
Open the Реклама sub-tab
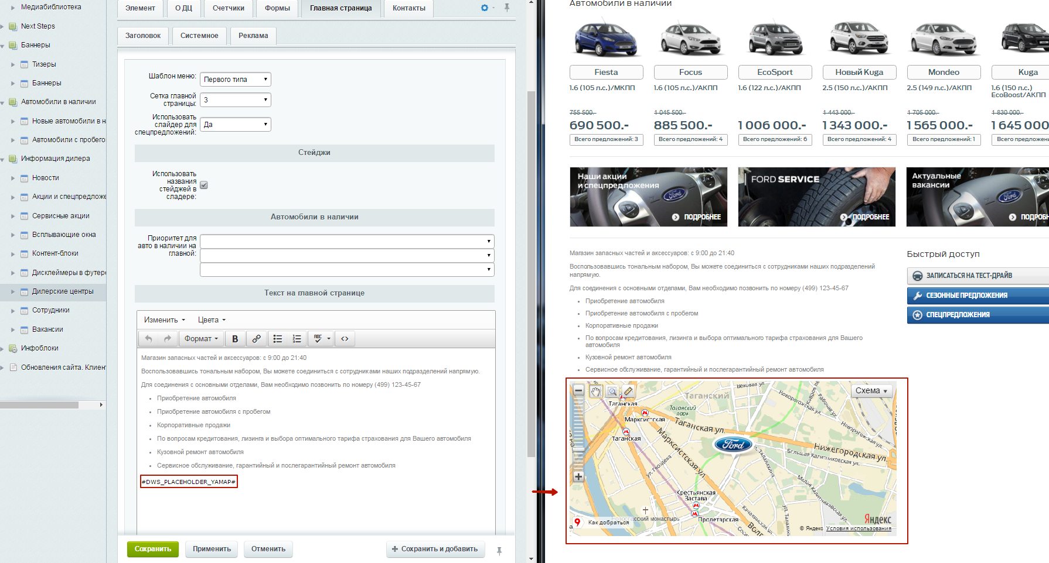click(x=253, y=36)
